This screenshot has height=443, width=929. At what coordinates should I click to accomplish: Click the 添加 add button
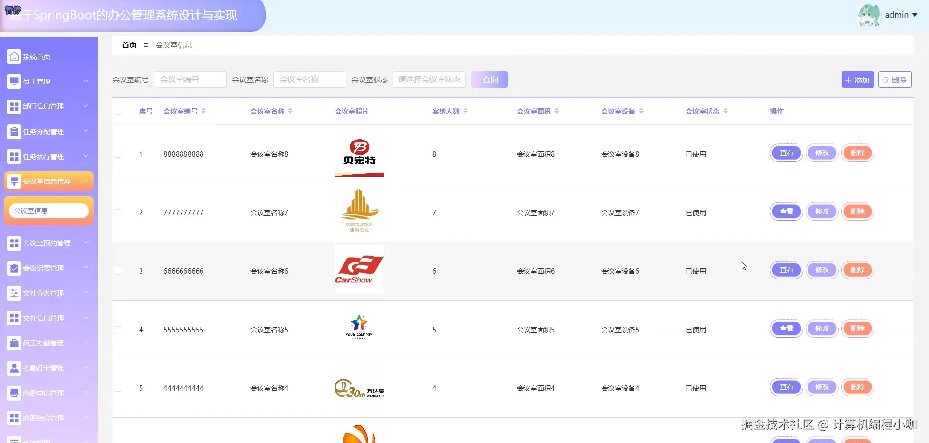[x=858, y=80]
